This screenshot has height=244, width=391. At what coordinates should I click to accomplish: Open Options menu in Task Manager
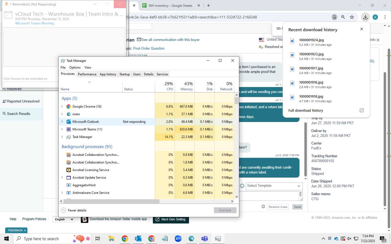75,68
